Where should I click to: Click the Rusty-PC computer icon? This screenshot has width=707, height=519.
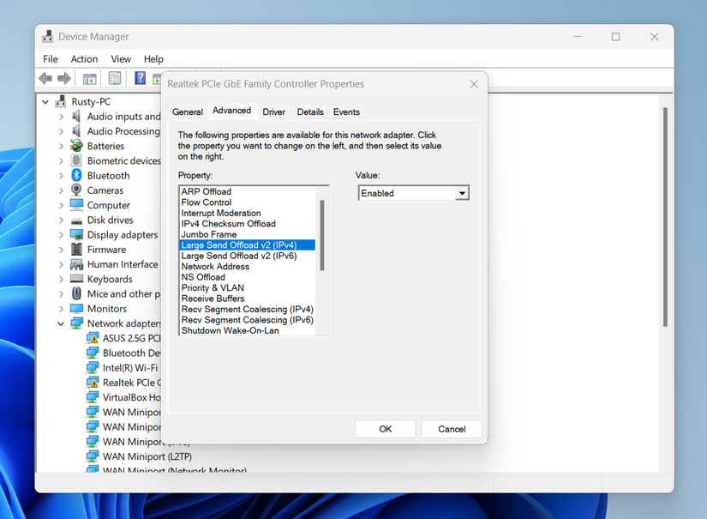[61, 101]
